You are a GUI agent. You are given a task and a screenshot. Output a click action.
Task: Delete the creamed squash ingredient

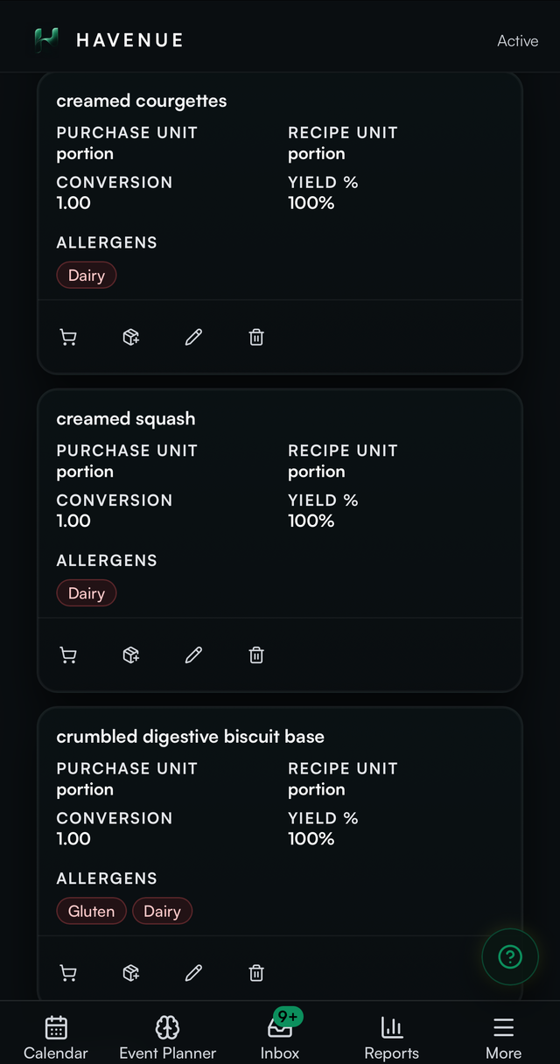256,654
